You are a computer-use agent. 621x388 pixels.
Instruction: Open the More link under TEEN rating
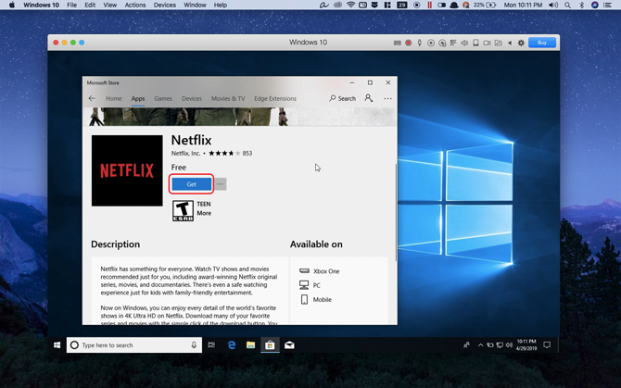click(x=204, y=213)
